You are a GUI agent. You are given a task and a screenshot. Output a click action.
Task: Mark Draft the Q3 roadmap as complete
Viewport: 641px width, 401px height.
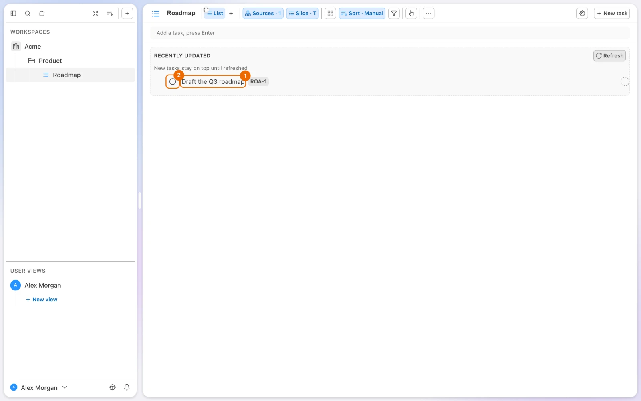(173, 81)
